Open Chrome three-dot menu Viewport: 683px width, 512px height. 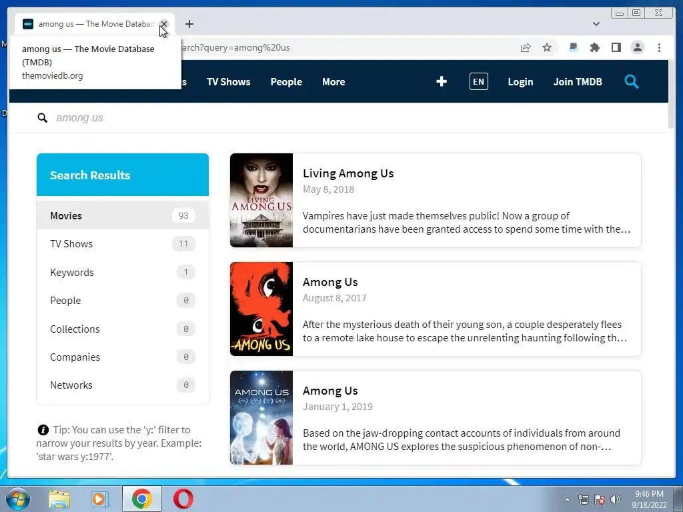(x=659, y=47)
